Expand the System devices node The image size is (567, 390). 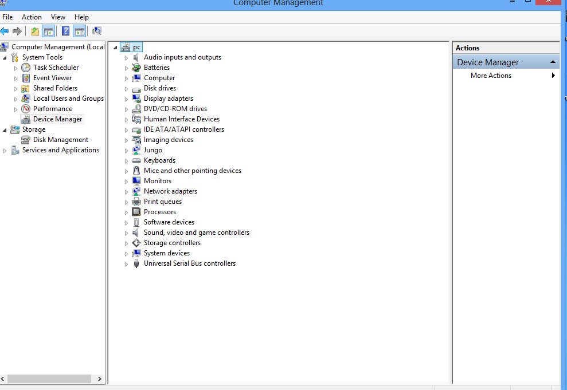[126, 254]
